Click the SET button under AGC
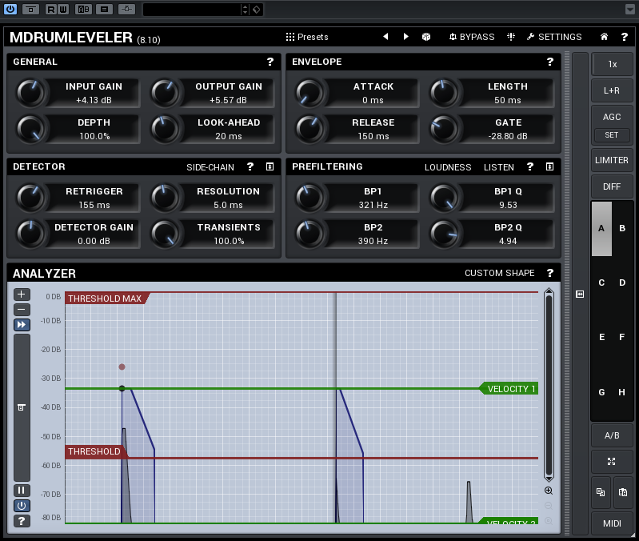 point(612,135)
